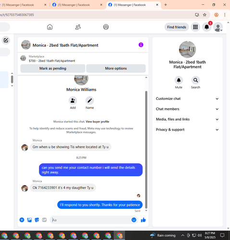Start a new message with compose icon
Screen dimensions: 230x240
[6, 40]
